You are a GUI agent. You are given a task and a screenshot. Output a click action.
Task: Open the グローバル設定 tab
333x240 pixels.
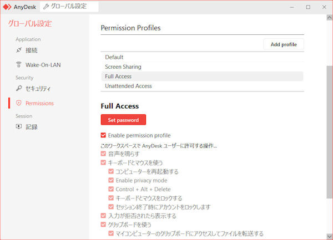69,7
